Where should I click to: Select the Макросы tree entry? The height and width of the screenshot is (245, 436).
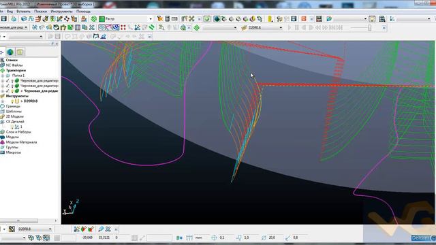point(14,152)
